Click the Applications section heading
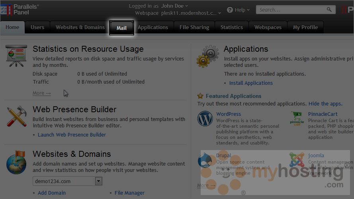The image size is (354, 199). point(246,49)
